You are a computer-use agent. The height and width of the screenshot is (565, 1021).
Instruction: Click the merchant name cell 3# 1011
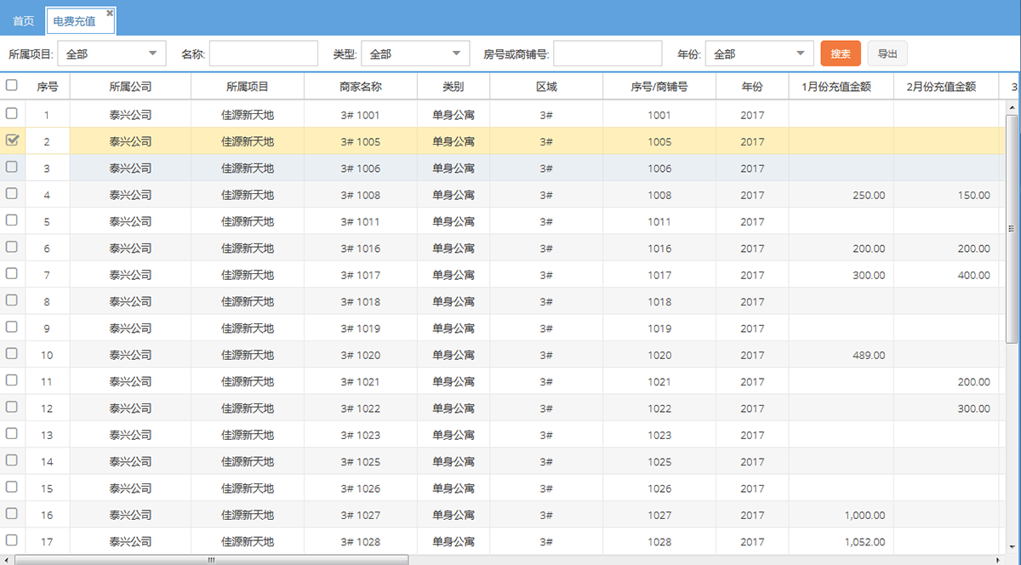coord(361,221)
